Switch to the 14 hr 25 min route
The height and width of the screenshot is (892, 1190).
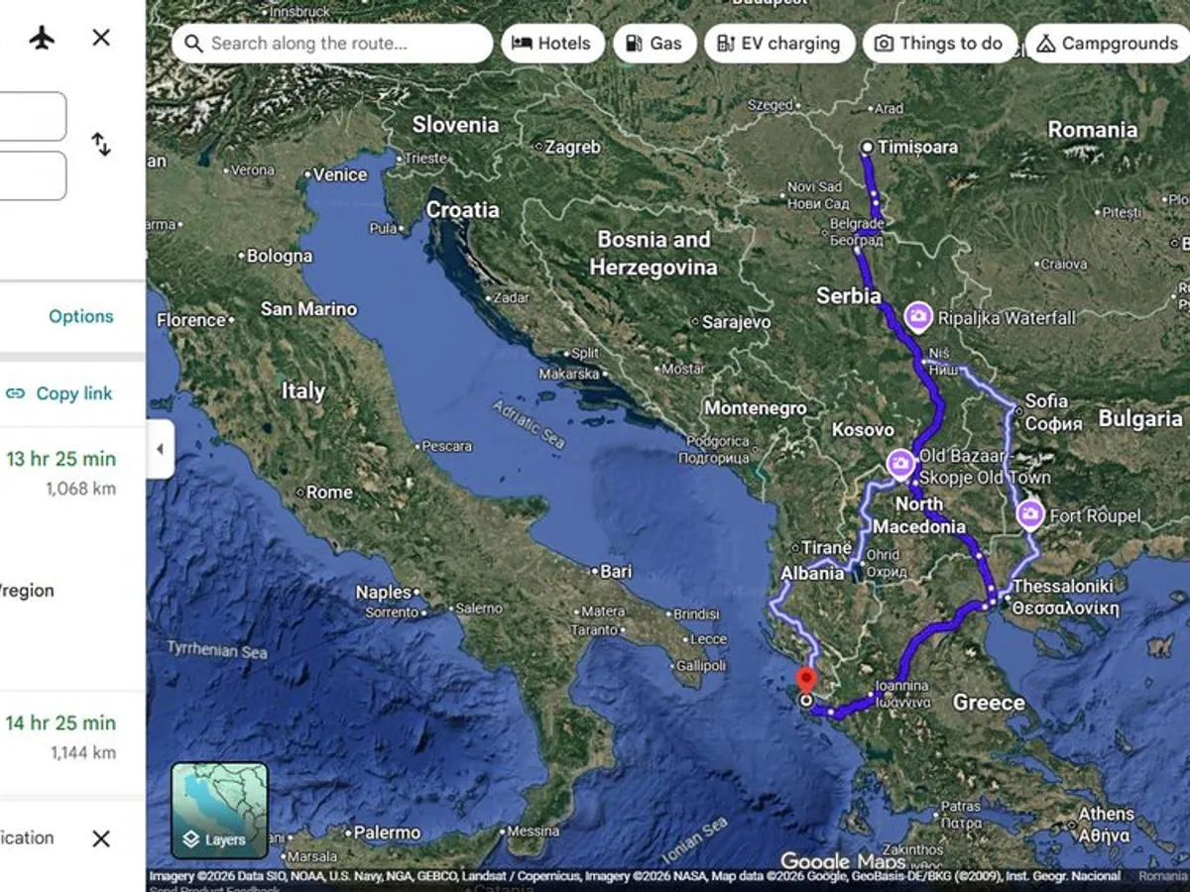(x=59, y=723)
